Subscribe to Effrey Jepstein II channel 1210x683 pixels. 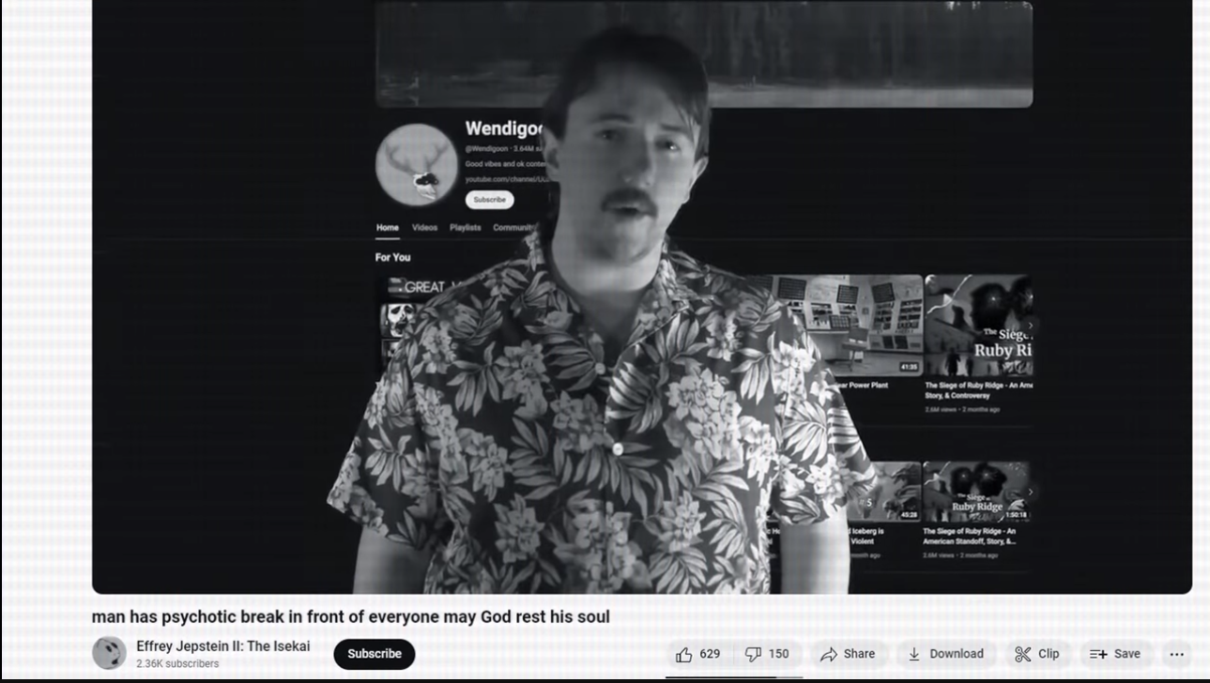pos(374,654)
